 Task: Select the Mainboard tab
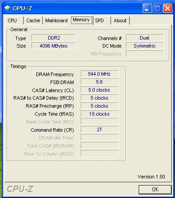point(56,20)
